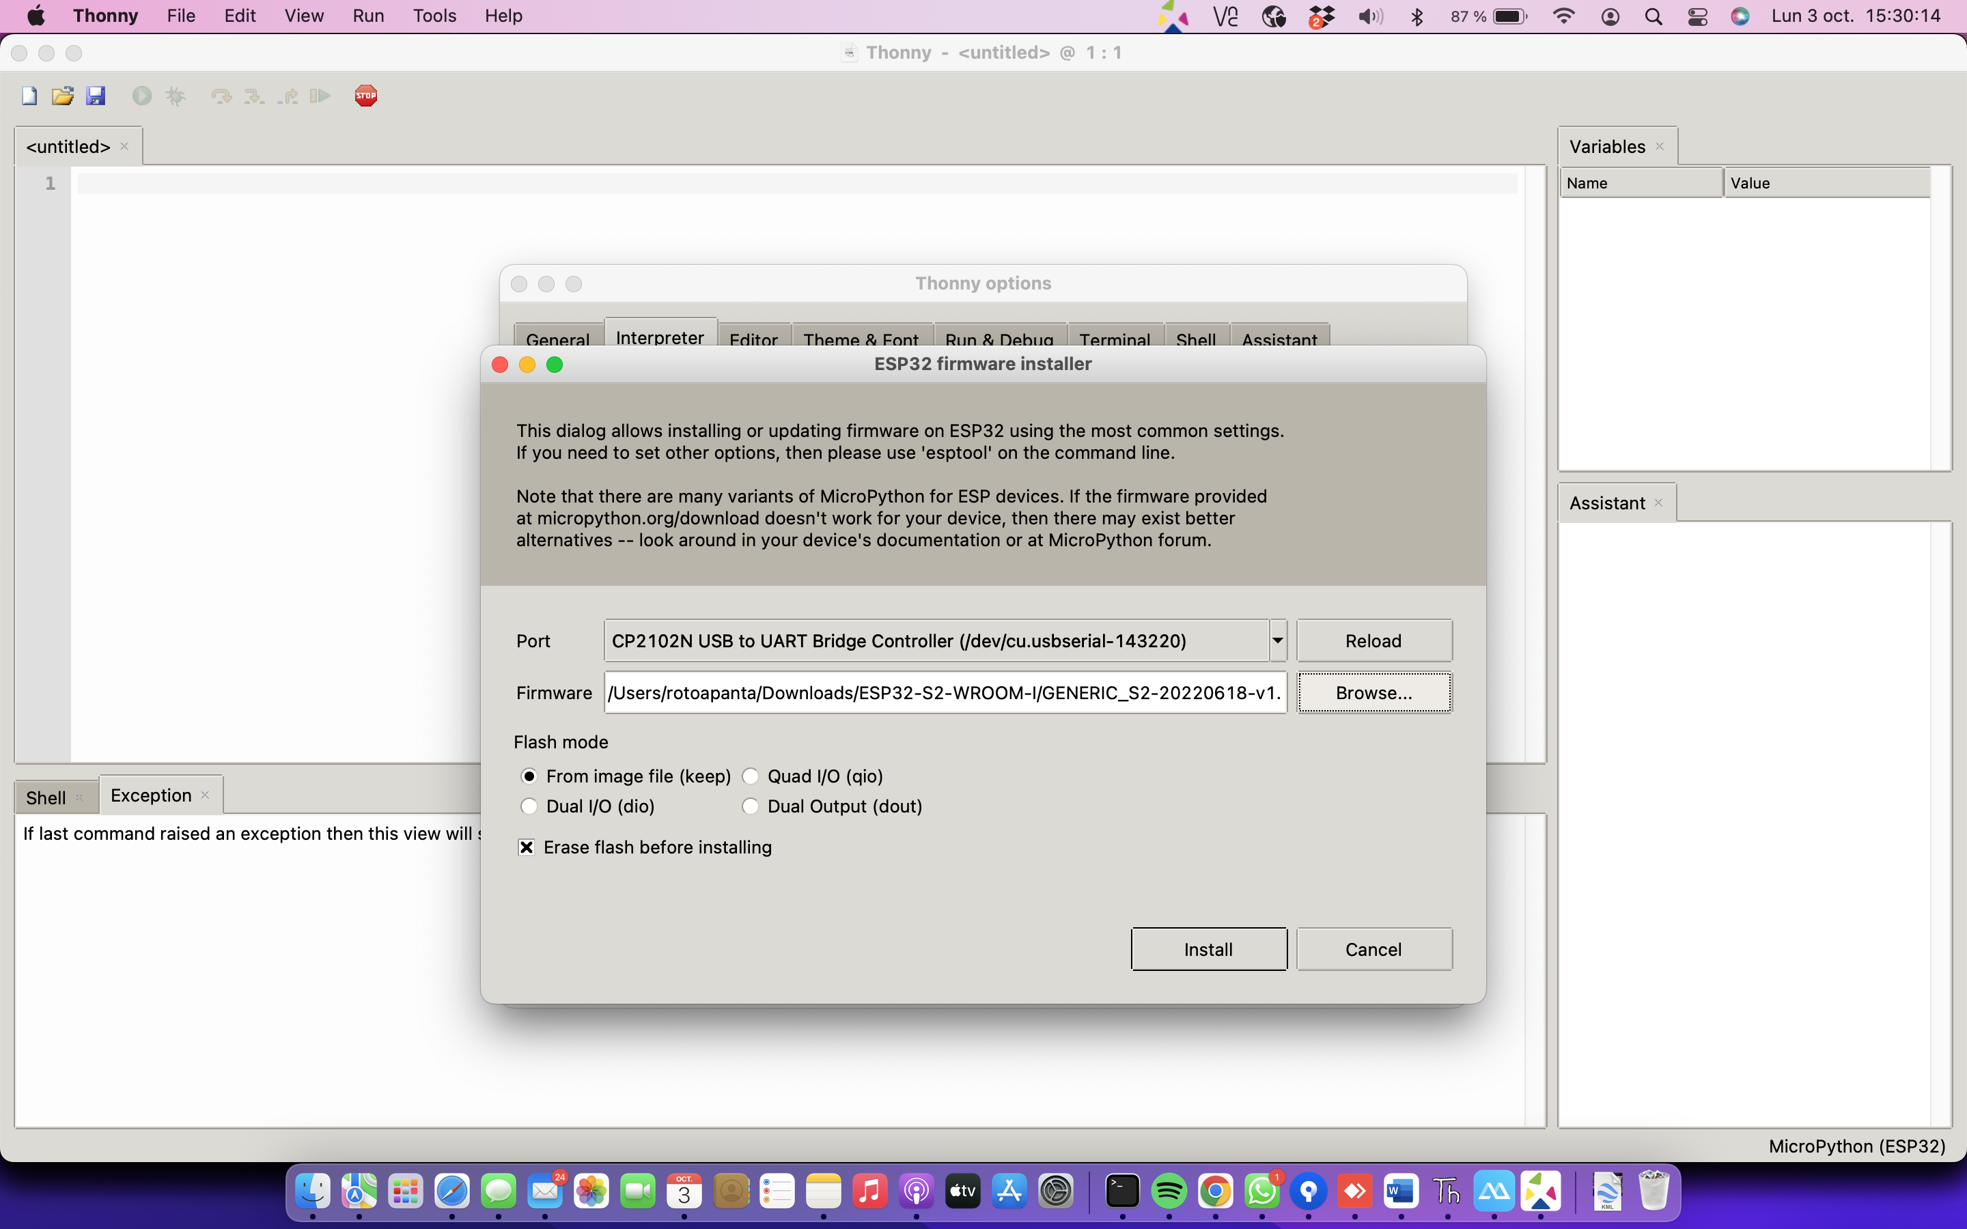1967x1229 pixels.
Task: Click inside the Firmware path field
Action: [x=943, y=692]
